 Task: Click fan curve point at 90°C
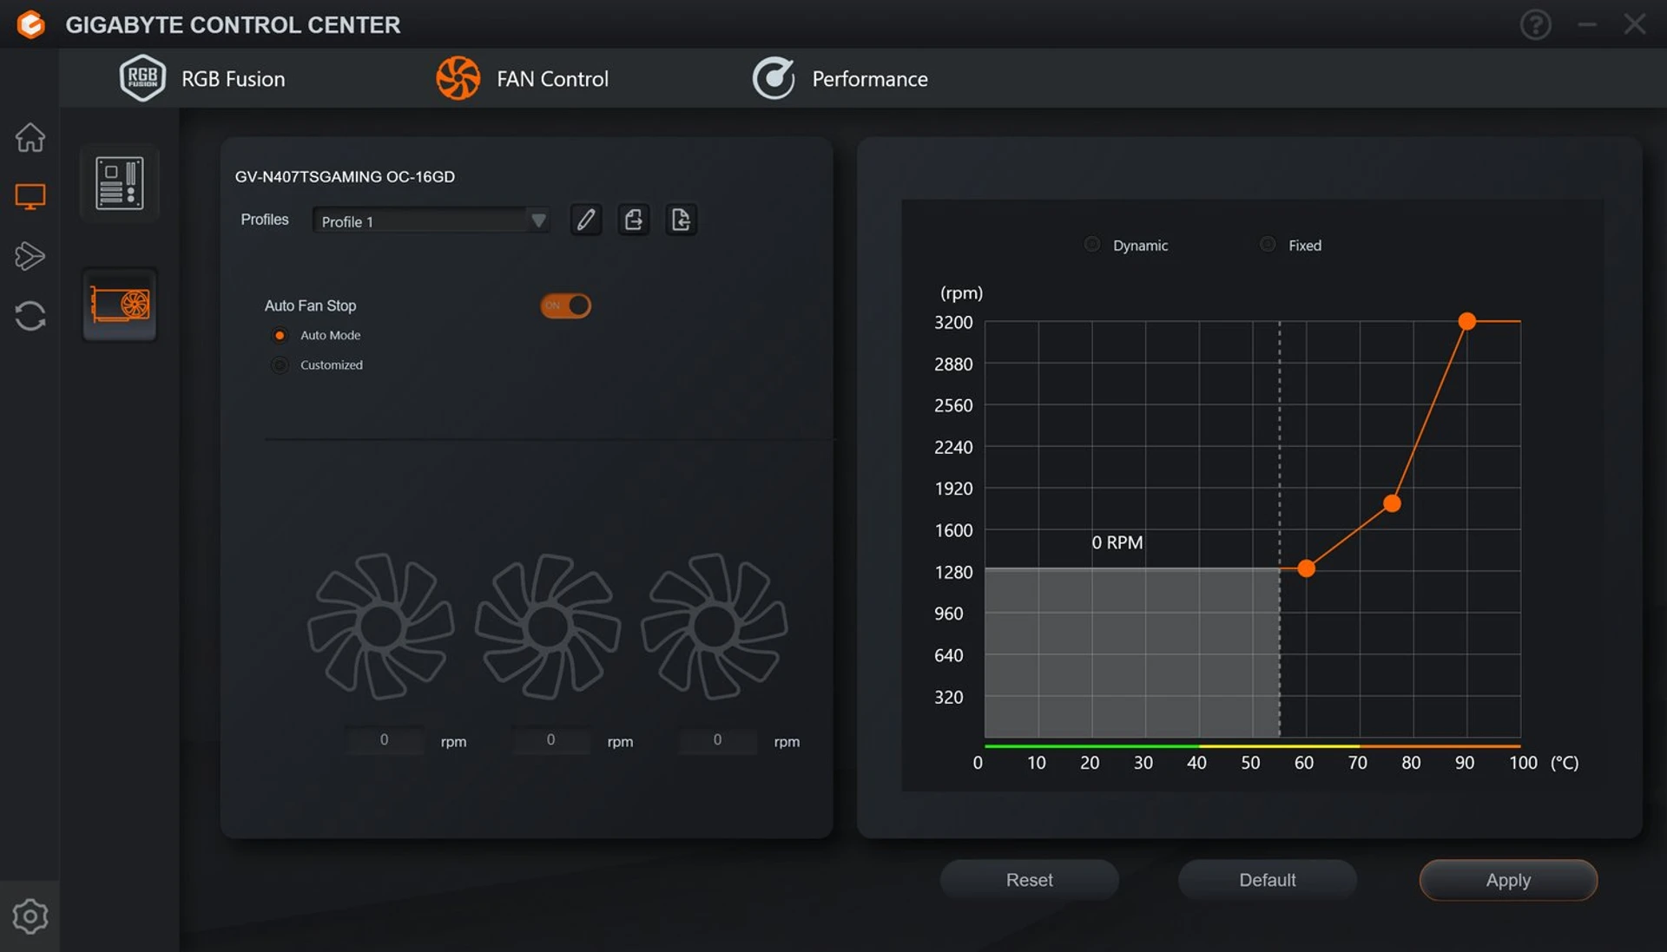pos(1467,321)
